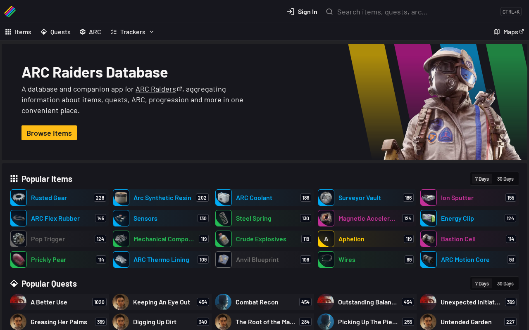Viewport: 529px width, 330px height.
Task: Select the Anvil Blueprint item icon
Action: tap(224, 259)
